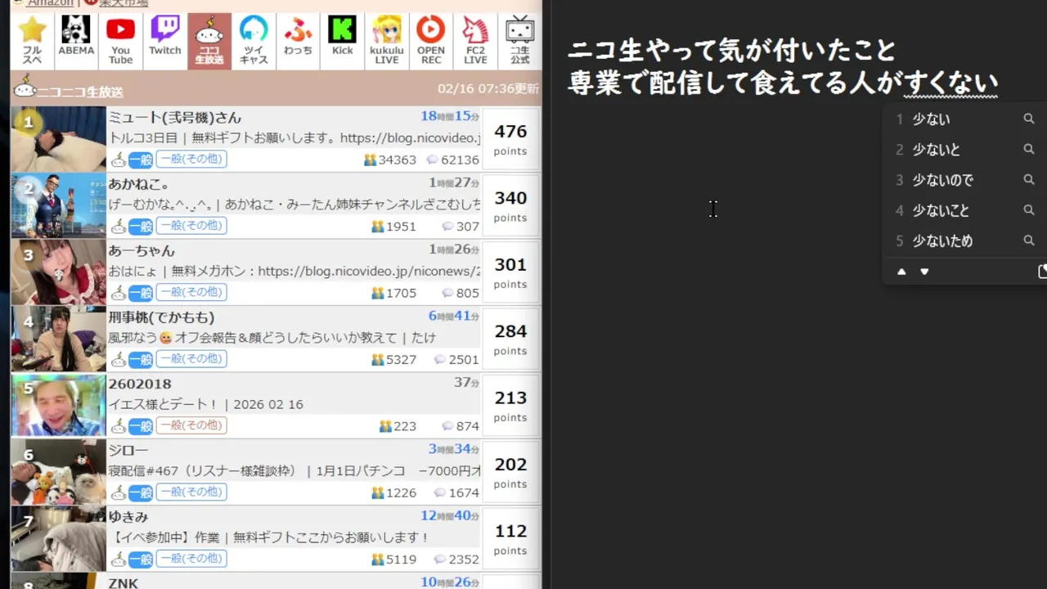Search web for candidate 少ないこと
The height and width of the screenshot is (589, 1047).
(x=1029, y=210)
